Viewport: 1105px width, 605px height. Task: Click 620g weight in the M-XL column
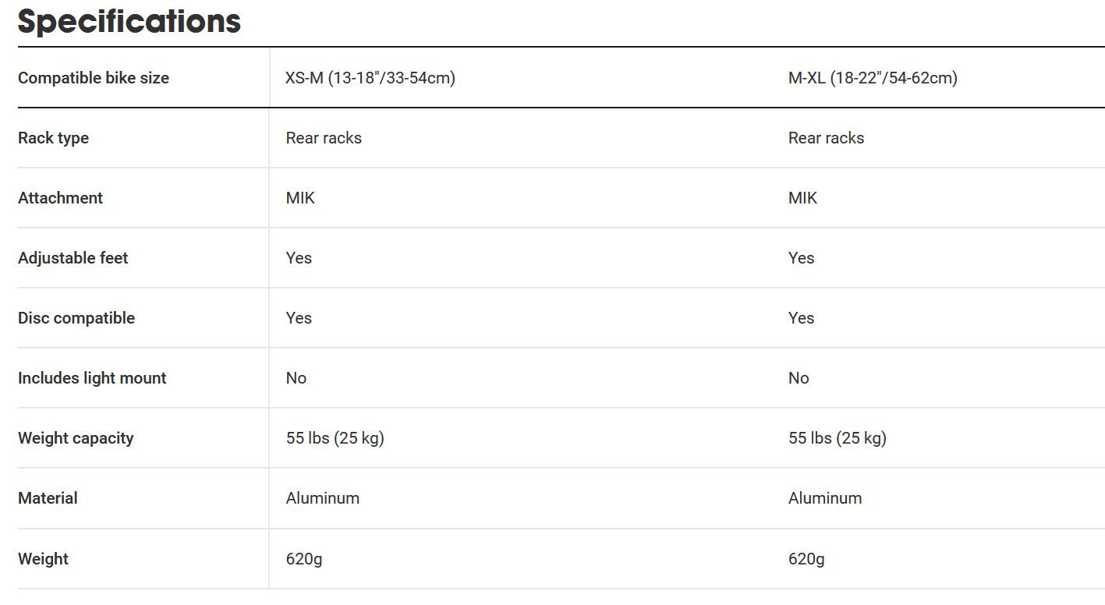pos(806,559)
